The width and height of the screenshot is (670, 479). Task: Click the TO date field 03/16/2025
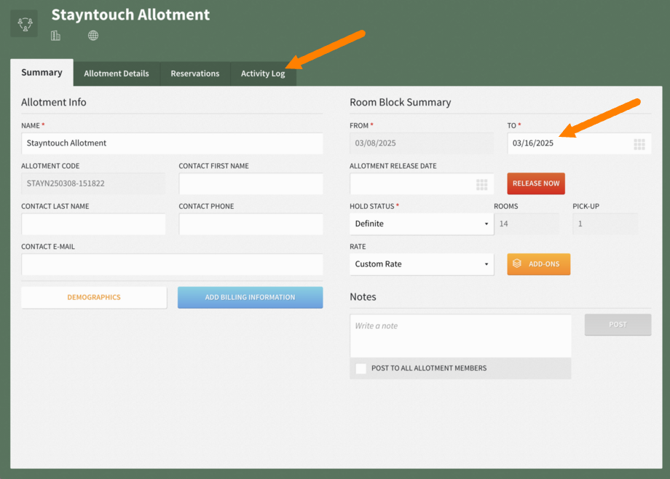579,143
